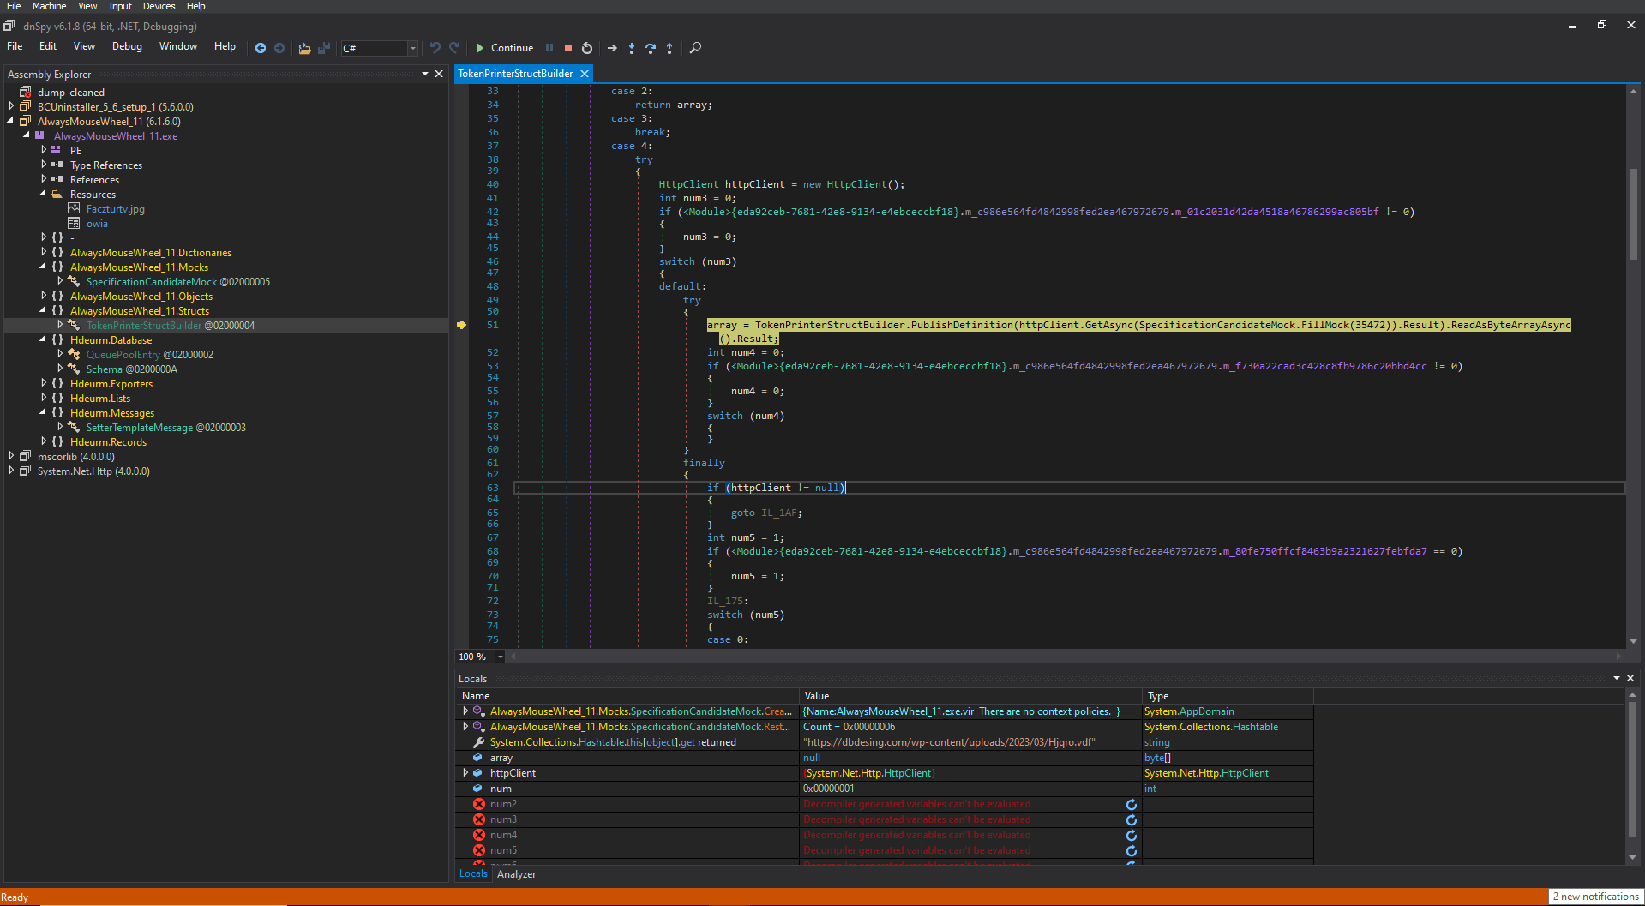This screenshot has width=1645, height=906.
Task: Expand the mscorlib assembly node
Action: 11,457
